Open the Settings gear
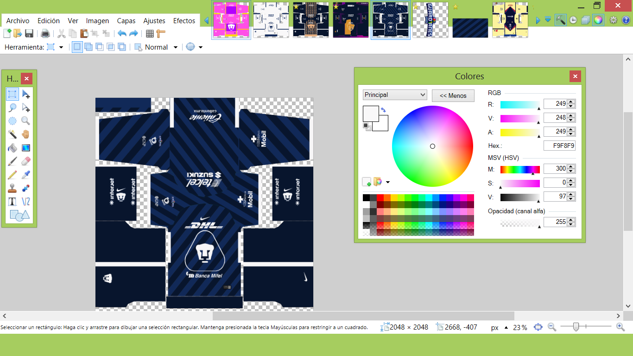The height and width of the screenshot is (356, 633). coord(614,20)
